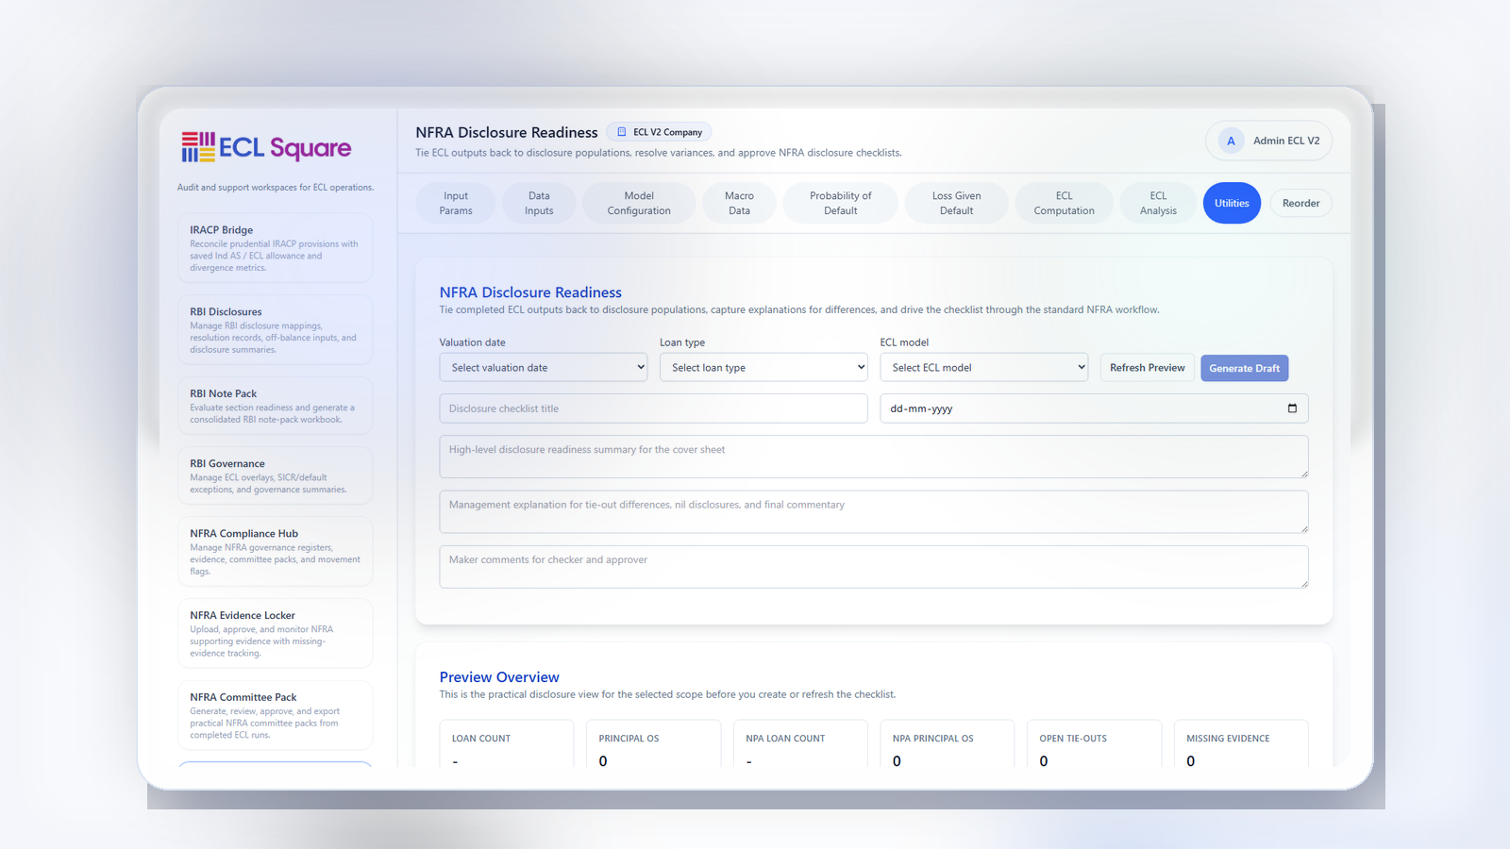
Task: Click the Disclosure checklist title field
Action: pos(652,408)
